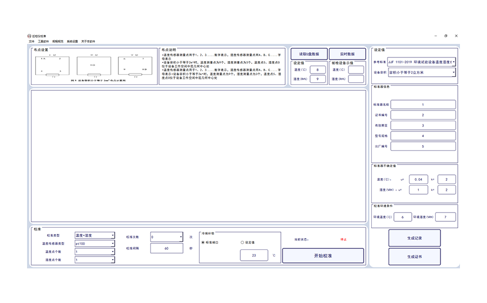Click the 生成证书 button

click(x=414, y=256)
